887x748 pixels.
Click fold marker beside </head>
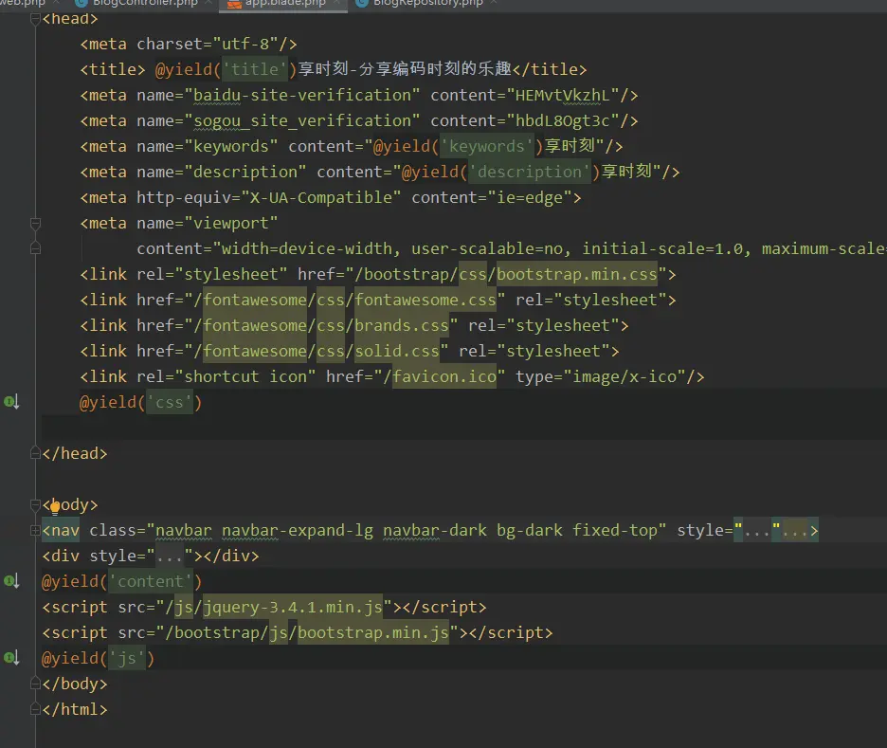click(x=35, y=453)
